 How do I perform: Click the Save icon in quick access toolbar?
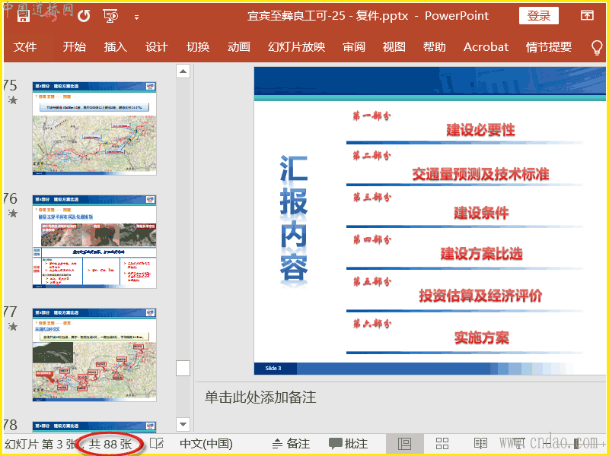click(24, 15)
